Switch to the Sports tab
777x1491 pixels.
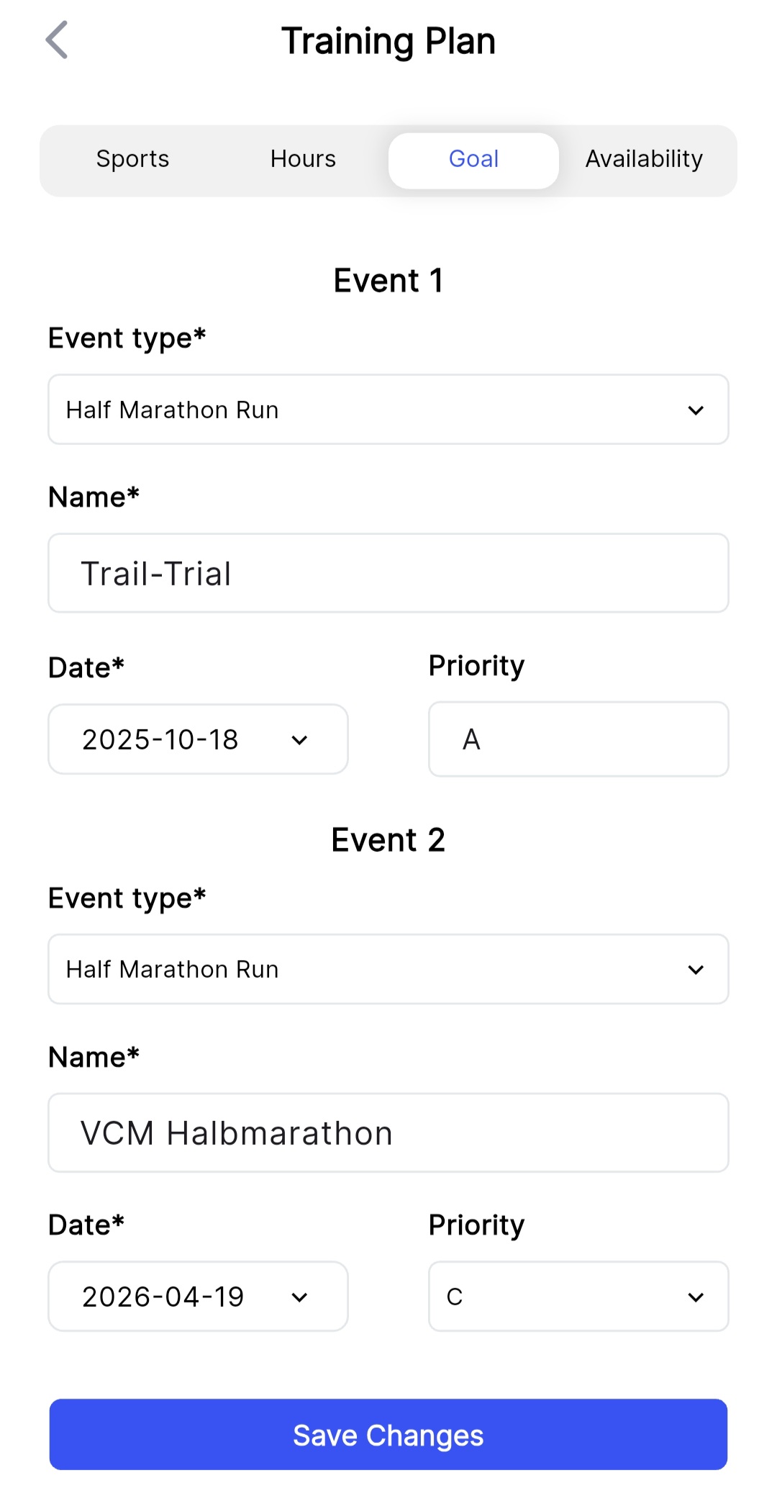(x=133, y=159)
